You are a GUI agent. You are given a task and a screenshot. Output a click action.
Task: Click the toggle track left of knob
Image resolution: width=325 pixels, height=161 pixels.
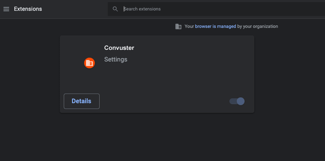click(x=233, y=101)
